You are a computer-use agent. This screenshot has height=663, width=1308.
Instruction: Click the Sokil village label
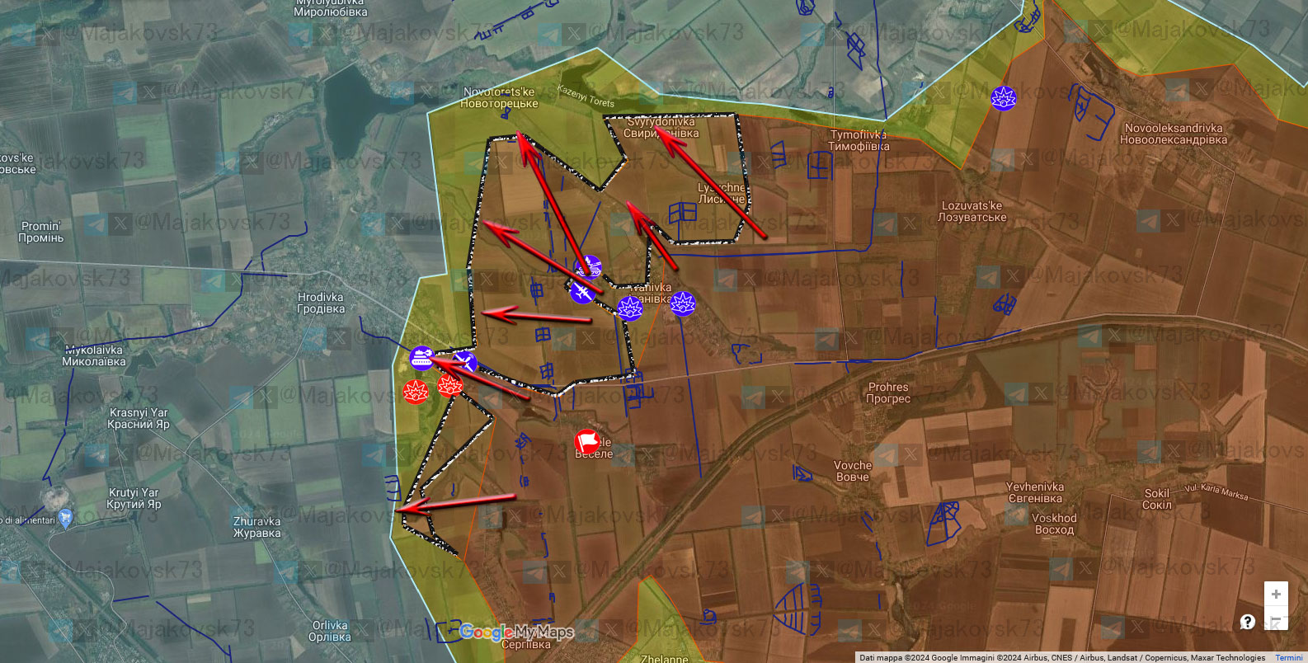pos(1157,499)
